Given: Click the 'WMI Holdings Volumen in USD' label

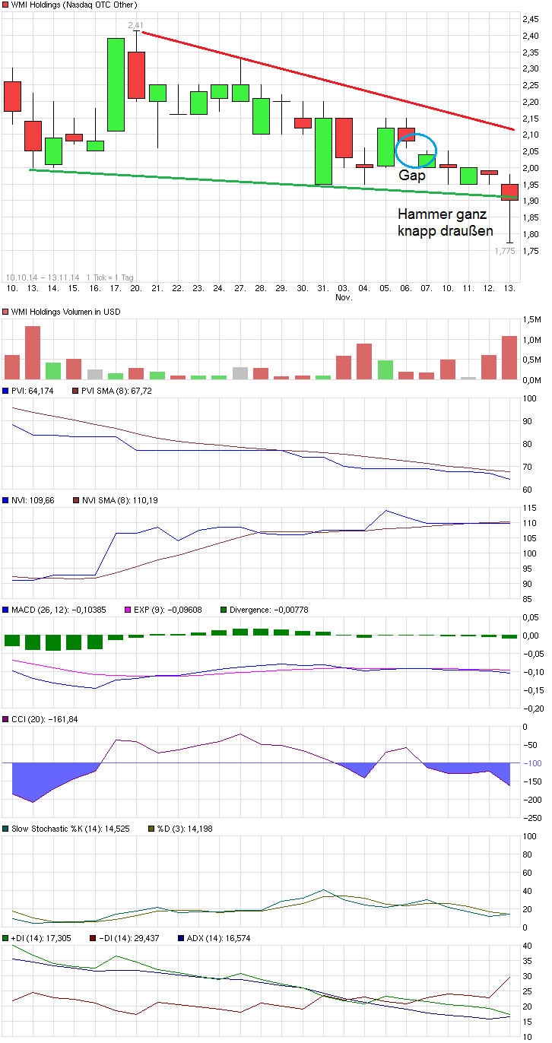Looking at the screenshot, I should pyautogui.click(x=67, y=312).
